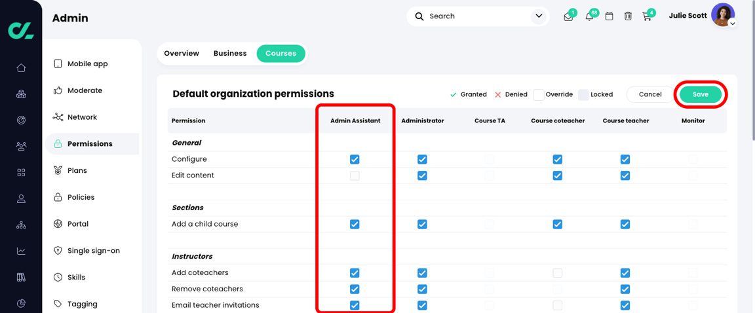
Task: Click the Monitor column header
Action: coord(693,120)
